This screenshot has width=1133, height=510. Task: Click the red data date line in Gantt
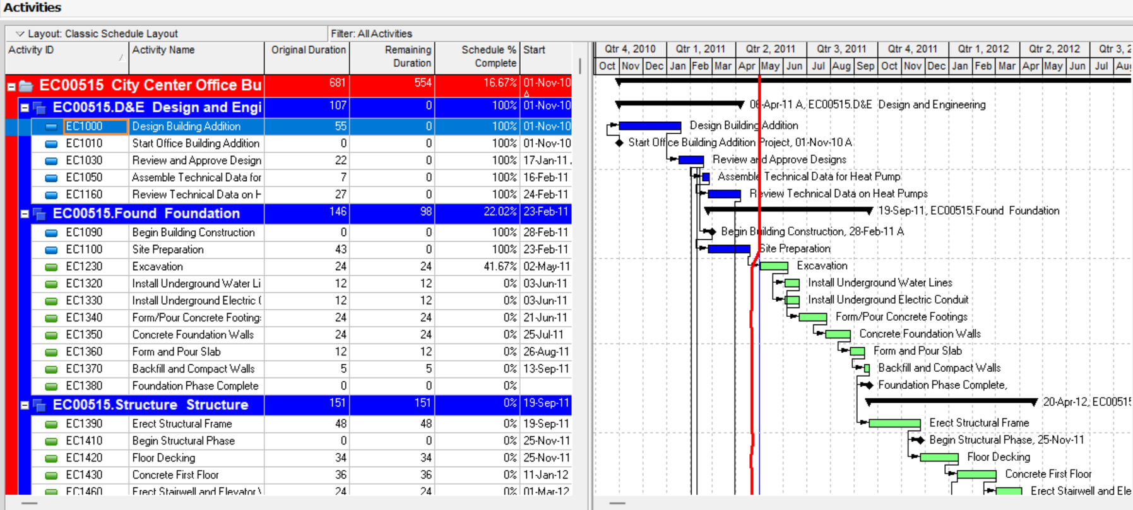click(x=752, y=379)
